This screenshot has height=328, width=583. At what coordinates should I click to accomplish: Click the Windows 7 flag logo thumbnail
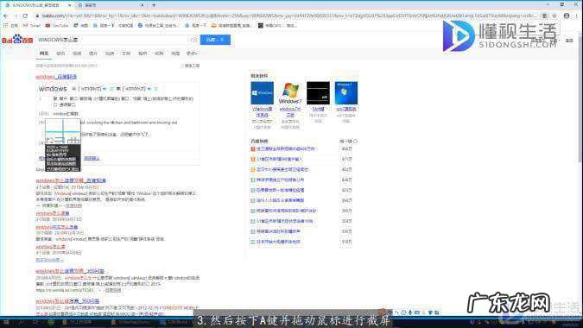click(290, 93)
